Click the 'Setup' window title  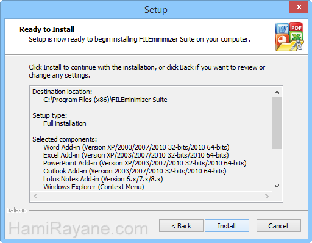point(156,10)
